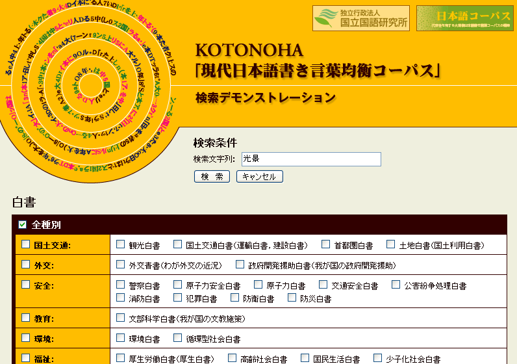Select the 環境白書 checkbox
Image resolution: width=517 pixels, height=364 pixels.
121,337
